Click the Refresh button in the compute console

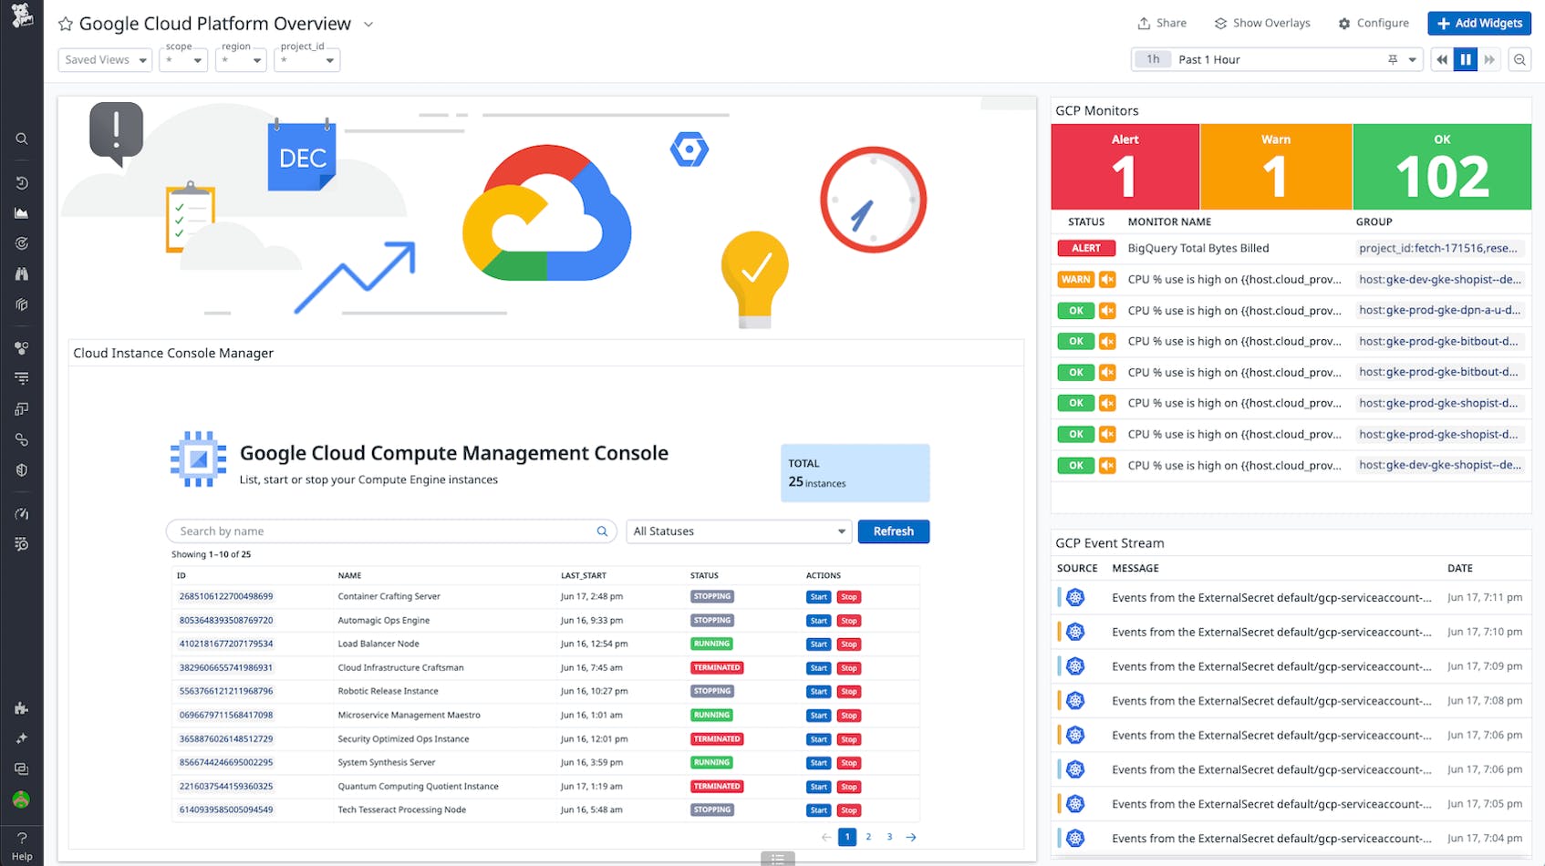click(893, 531)
